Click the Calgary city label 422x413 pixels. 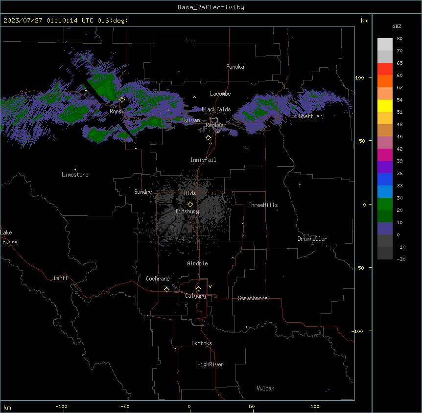(195, 296)
